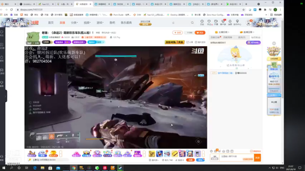This screenshot has width=305, height=171.
Task: Open the welfare dropdown below gifts
Action: (x=154, y=160)
